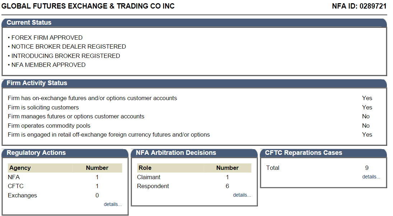Click No value for commodity pools
393x216 pixels.
(x=366, y=126)
